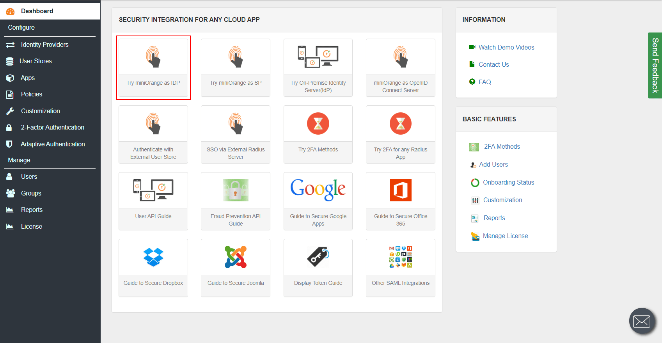Click the Contact Us link

point(494,64)
